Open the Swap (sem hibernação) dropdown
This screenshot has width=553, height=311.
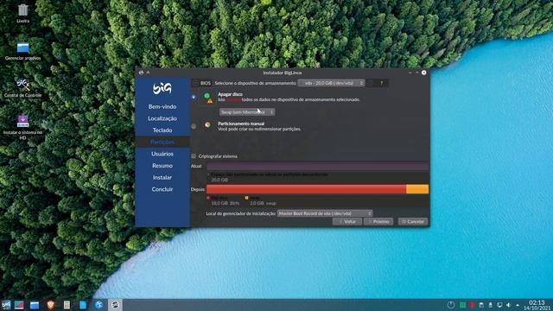(x=247, y=112)
